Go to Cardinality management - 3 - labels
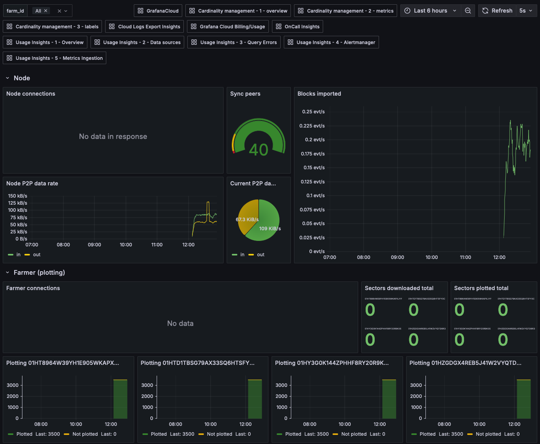The image size is (540, 444). pos(52,26)
